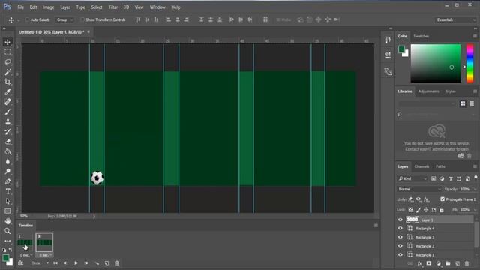
Task: Open the layer Fill dropdown
Action: coord(475,210)
